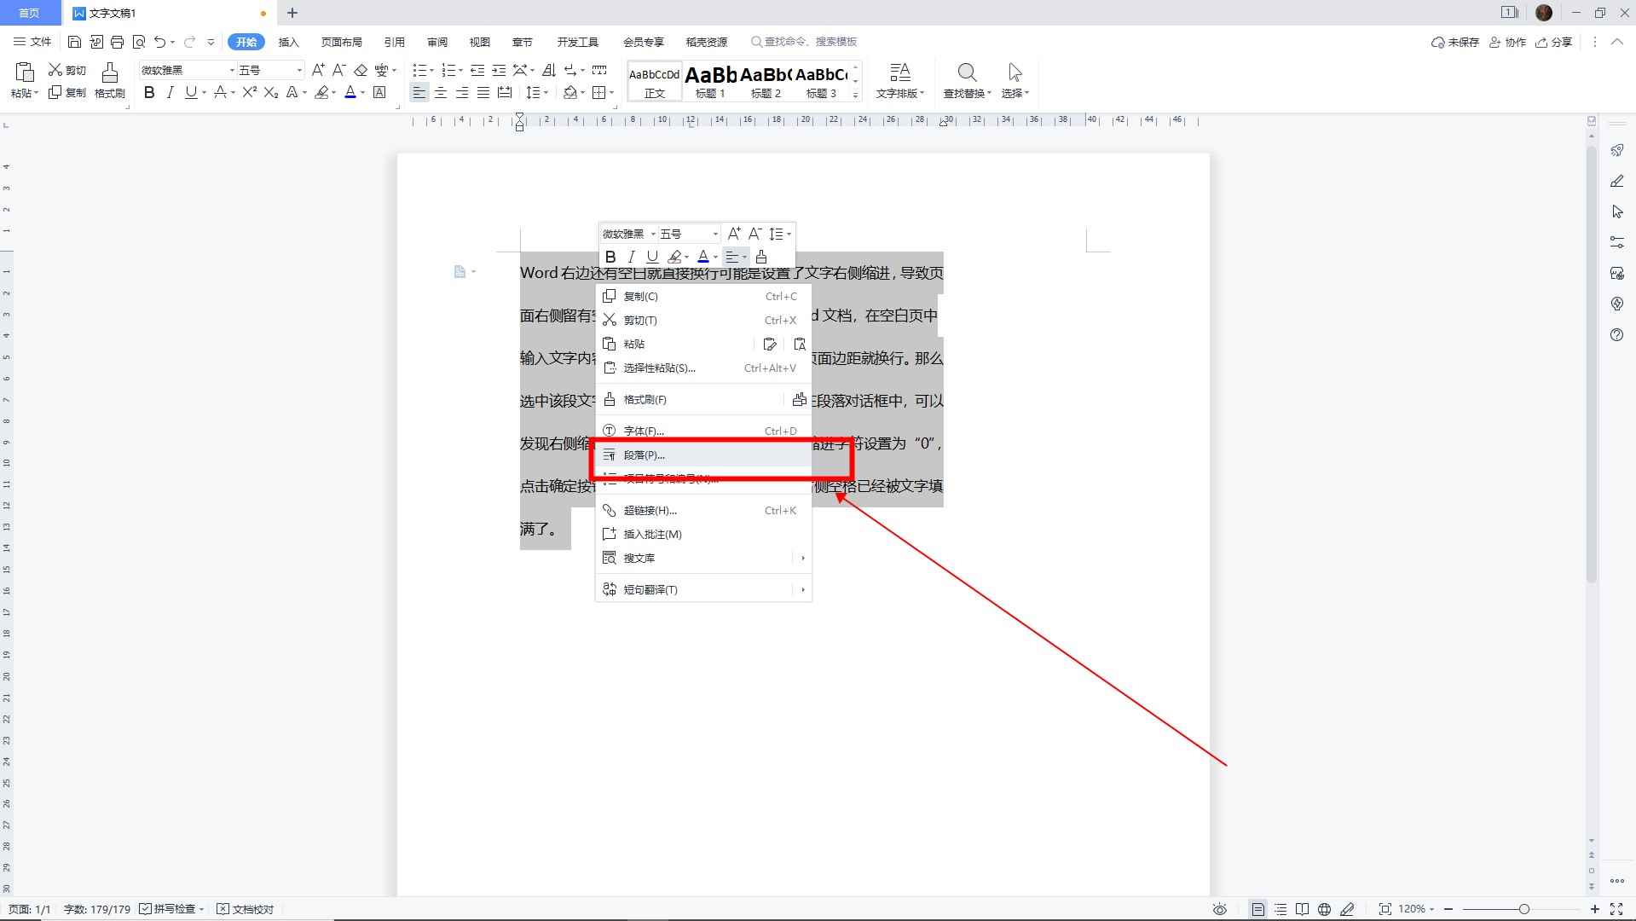This screenshot has height=921, width=1636.
Task: Open help via question mark icon in sidebar
Action: pos(1616,335)
